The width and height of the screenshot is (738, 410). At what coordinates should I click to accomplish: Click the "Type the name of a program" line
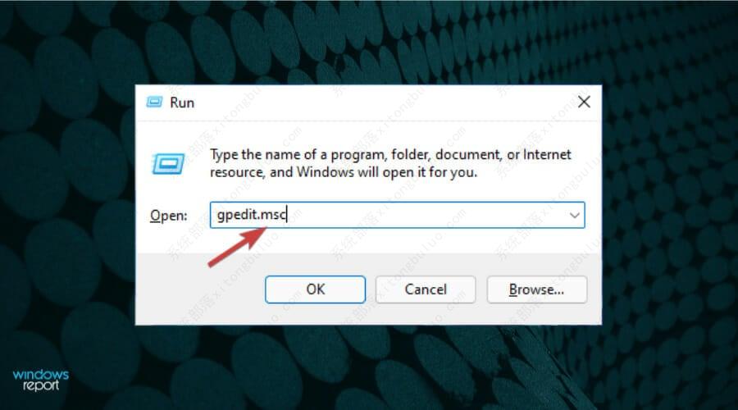(x=390, y=154)
